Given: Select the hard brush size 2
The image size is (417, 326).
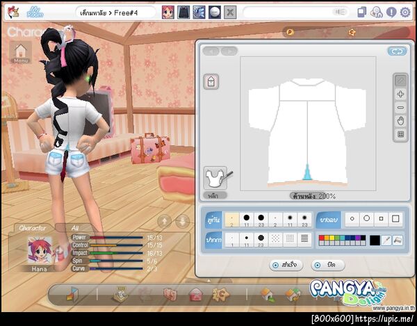Looking at the screenshot, I should (x=232, y=220).
